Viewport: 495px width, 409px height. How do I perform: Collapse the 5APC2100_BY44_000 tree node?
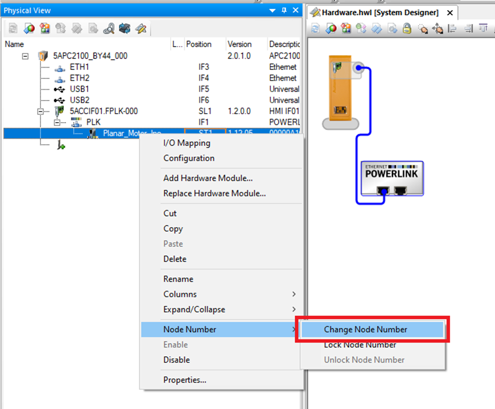coord(25,56)
